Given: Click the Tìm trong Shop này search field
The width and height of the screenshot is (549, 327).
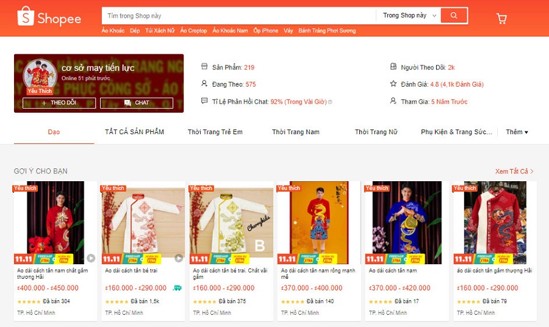Looking at the screenshot, I should tap(239, 16).
